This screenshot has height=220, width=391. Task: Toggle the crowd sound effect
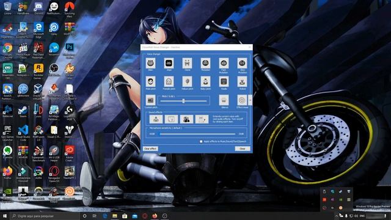(x=186, y=119)
